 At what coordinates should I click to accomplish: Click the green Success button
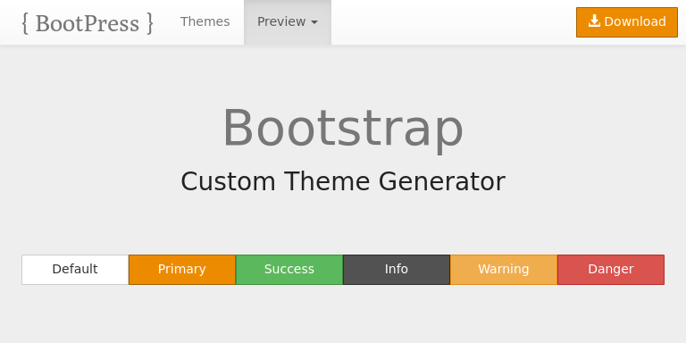coord(289,270)
